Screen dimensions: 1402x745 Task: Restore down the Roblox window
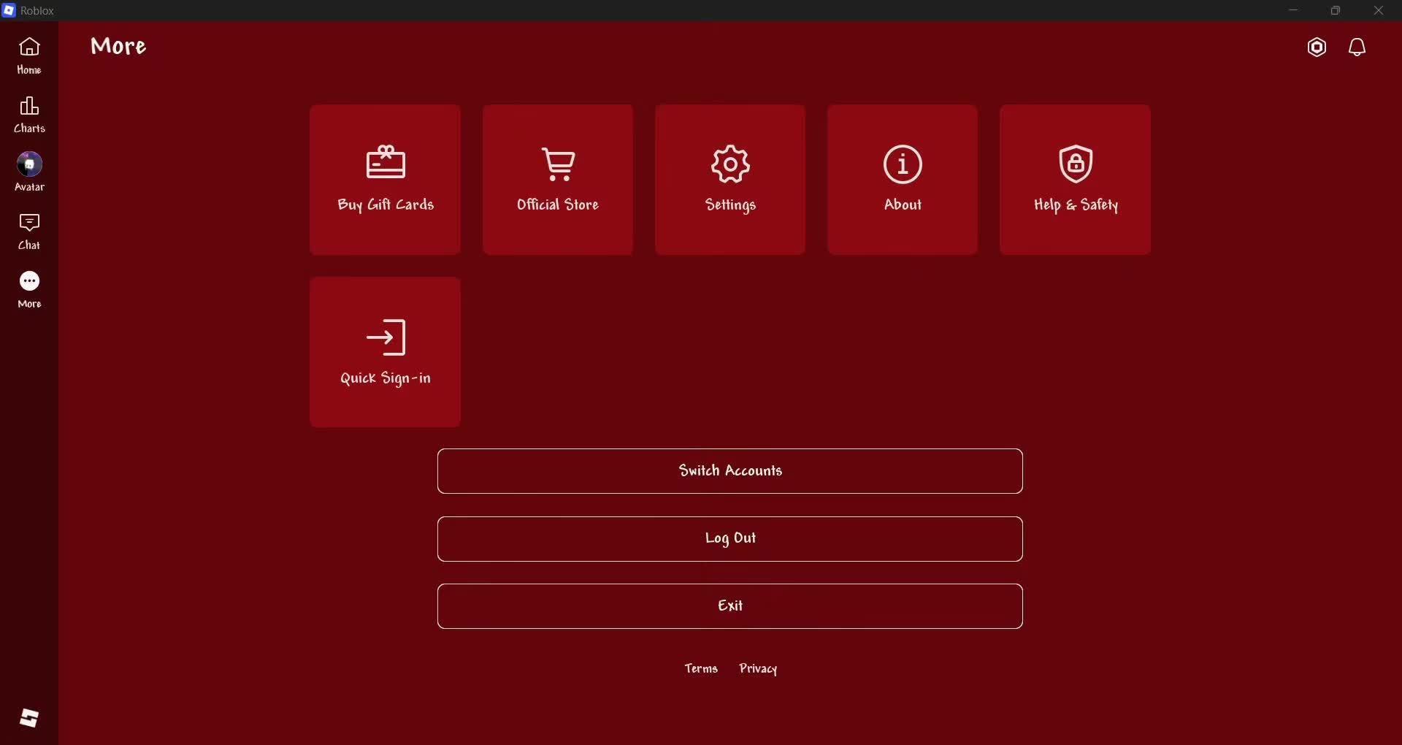[x=1336, y=10]
